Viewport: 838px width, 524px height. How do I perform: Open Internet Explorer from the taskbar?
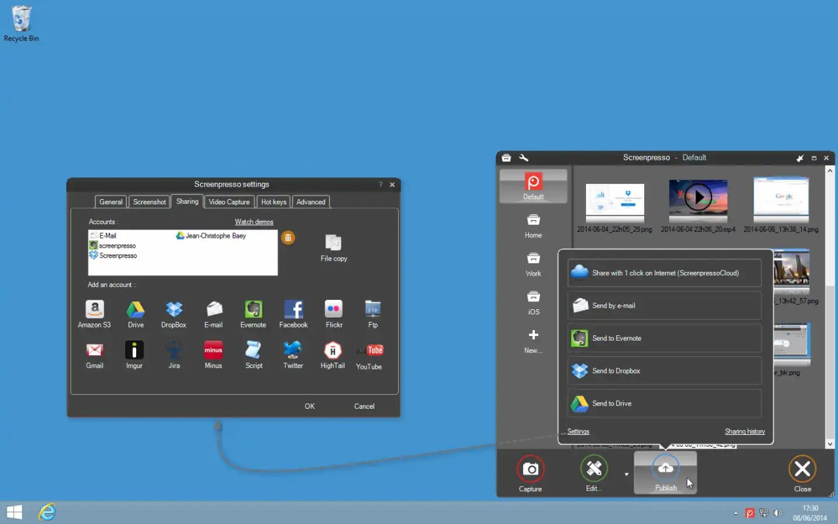pyautogui.click(x=46, y=512)
